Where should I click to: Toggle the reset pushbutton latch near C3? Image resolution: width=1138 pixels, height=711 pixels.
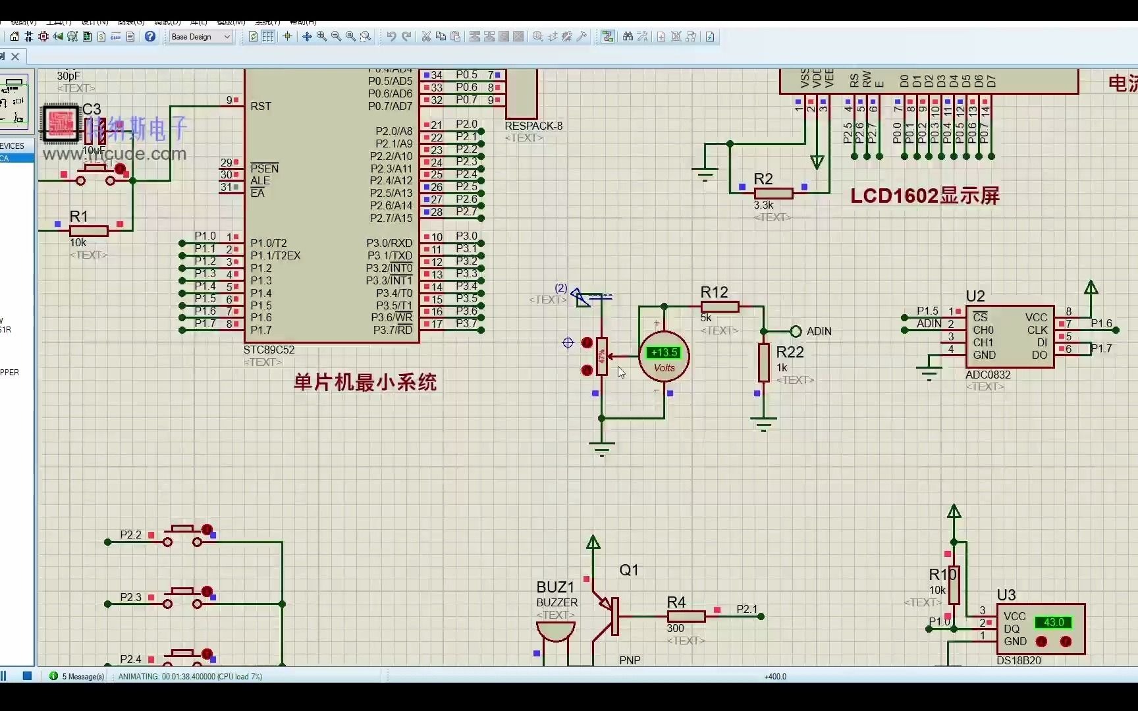120,169
